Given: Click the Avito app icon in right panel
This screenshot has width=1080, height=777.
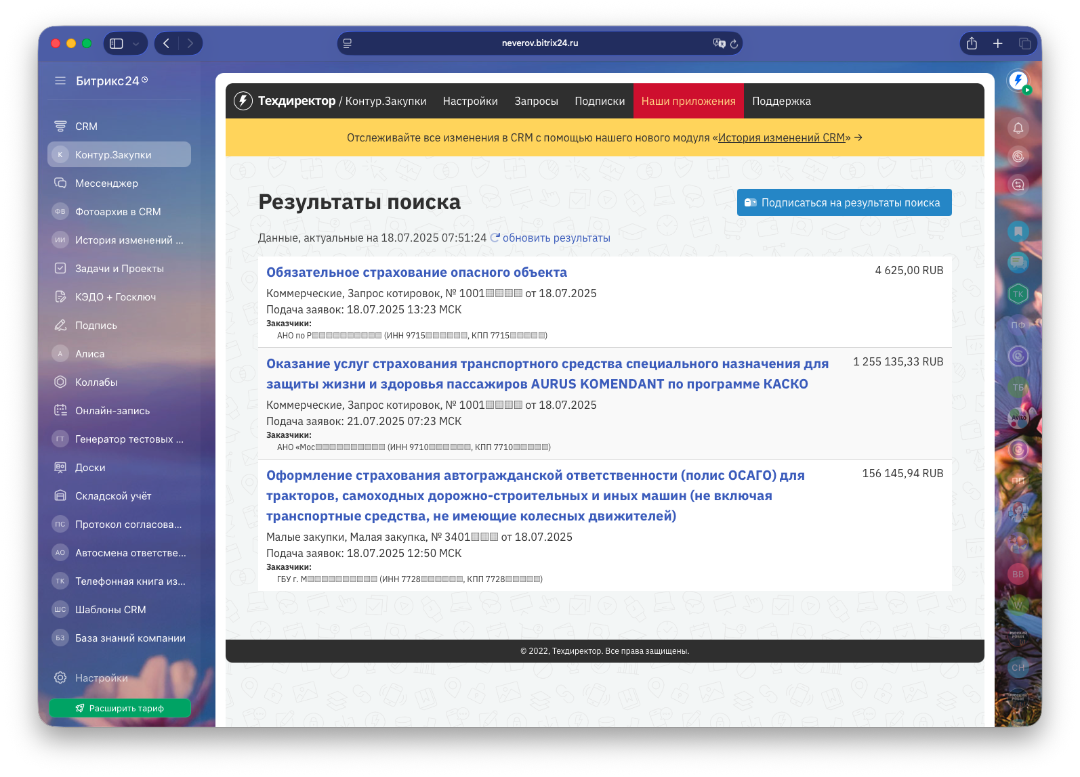Looking at the screenshot, I should click(1018, 418).
